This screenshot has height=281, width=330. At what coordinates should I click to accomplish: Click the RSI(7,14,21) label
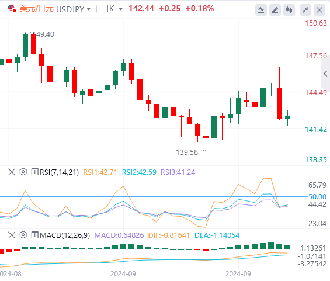[59, 172]
